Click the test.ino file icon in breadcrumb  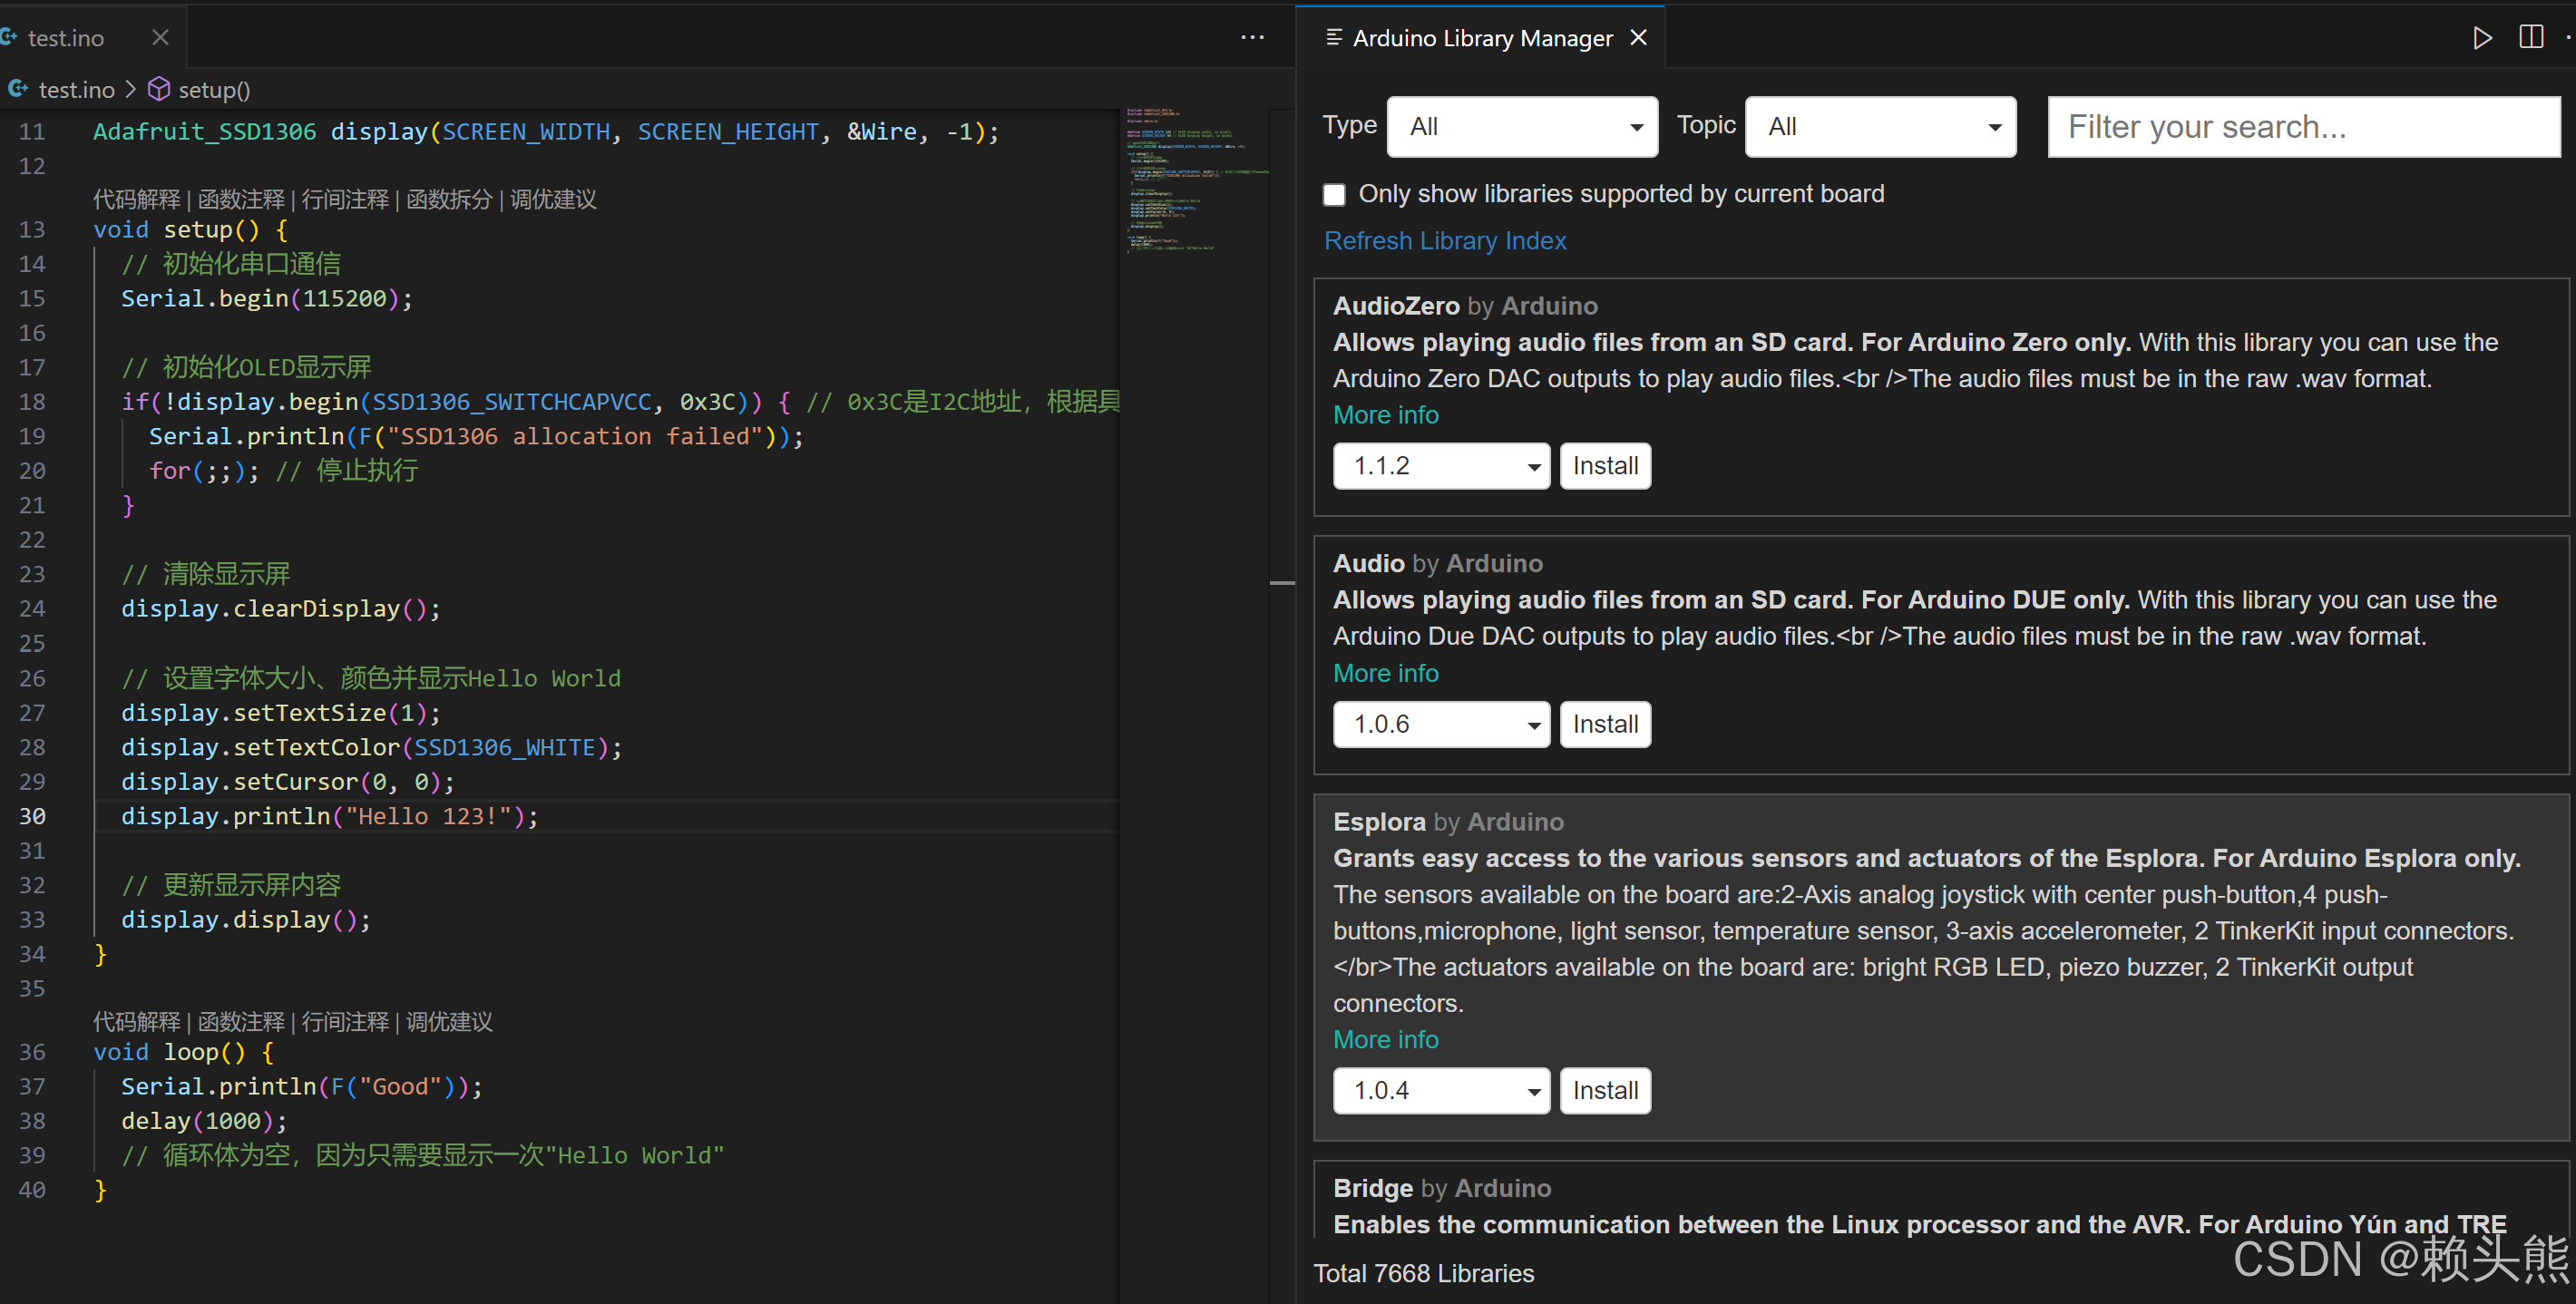pos(17,90)
